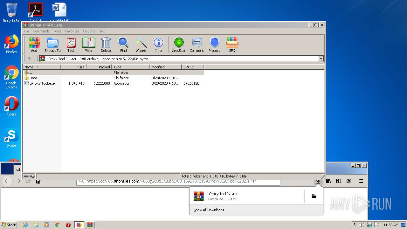
Task: Click the Add toolbar icon in WinRAR
Action: (34, 45)
